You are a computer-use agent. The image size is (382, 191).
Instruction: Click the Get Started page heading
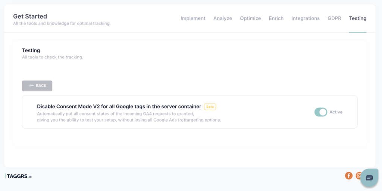click(x=30, y=16)
